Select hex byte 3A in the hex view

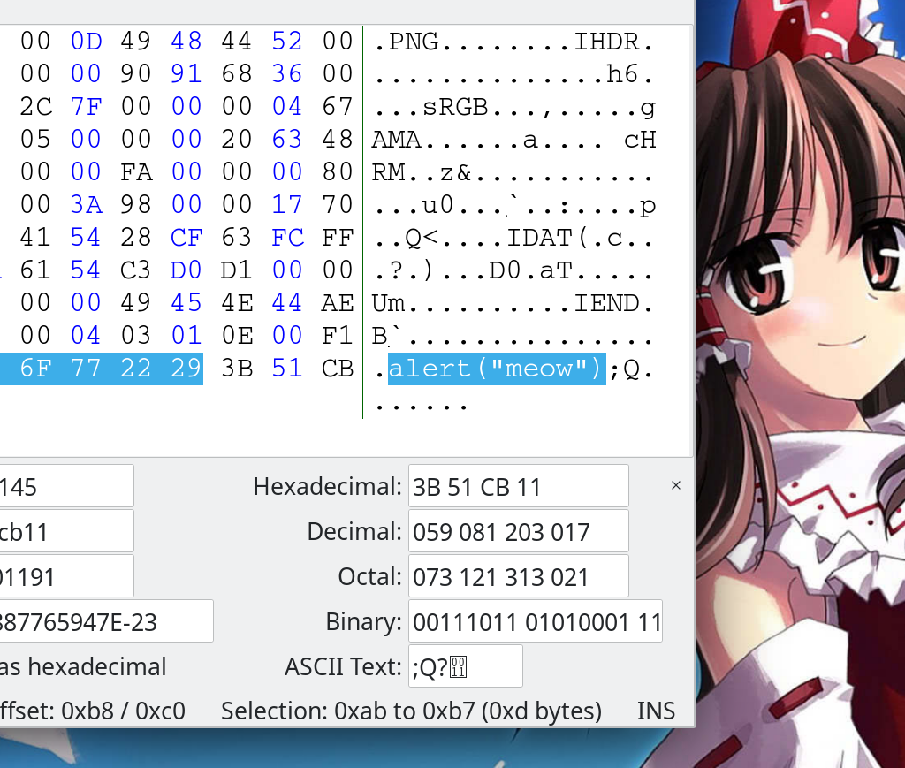pyautogui.click(x=86, y=205)
